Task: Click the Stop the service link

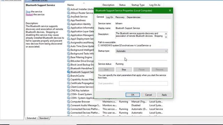Action: pos(28,11)
